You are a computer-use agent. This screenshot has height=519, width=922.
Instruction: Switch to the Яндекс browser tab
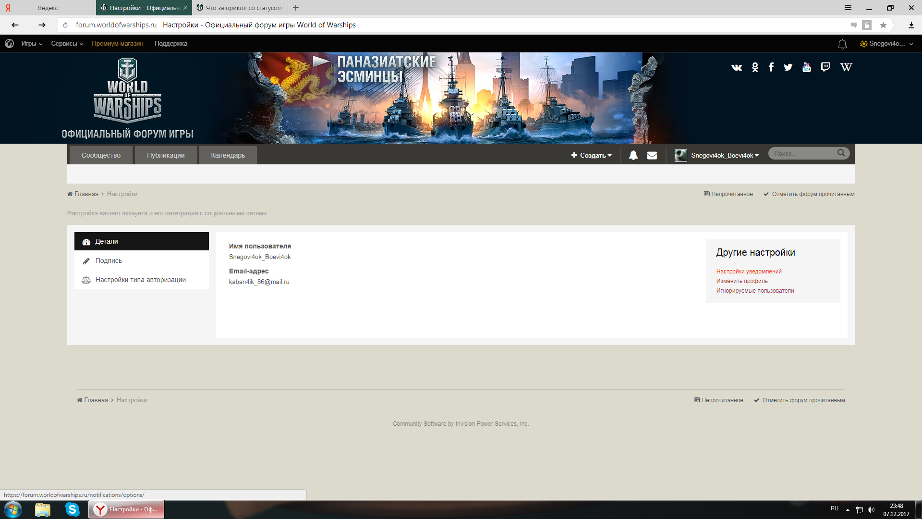pyautogui.click(x=48, y=8)
